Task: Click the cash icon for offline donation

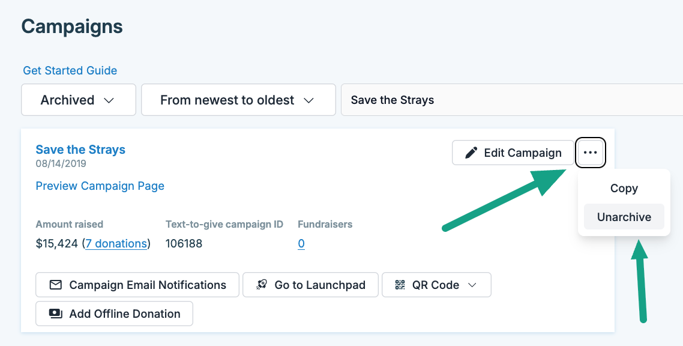Action: click(56, 314)
